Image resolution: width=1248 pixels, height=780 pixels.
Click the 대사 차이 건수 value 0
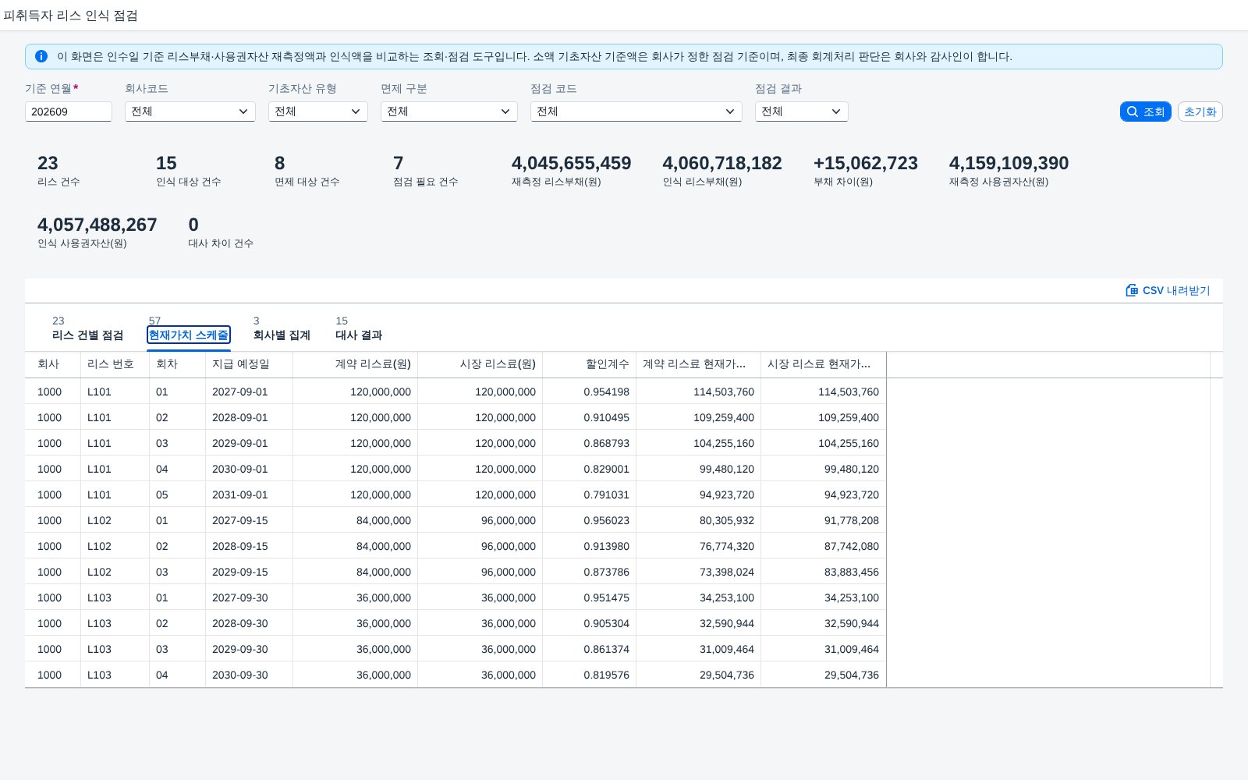193,225
